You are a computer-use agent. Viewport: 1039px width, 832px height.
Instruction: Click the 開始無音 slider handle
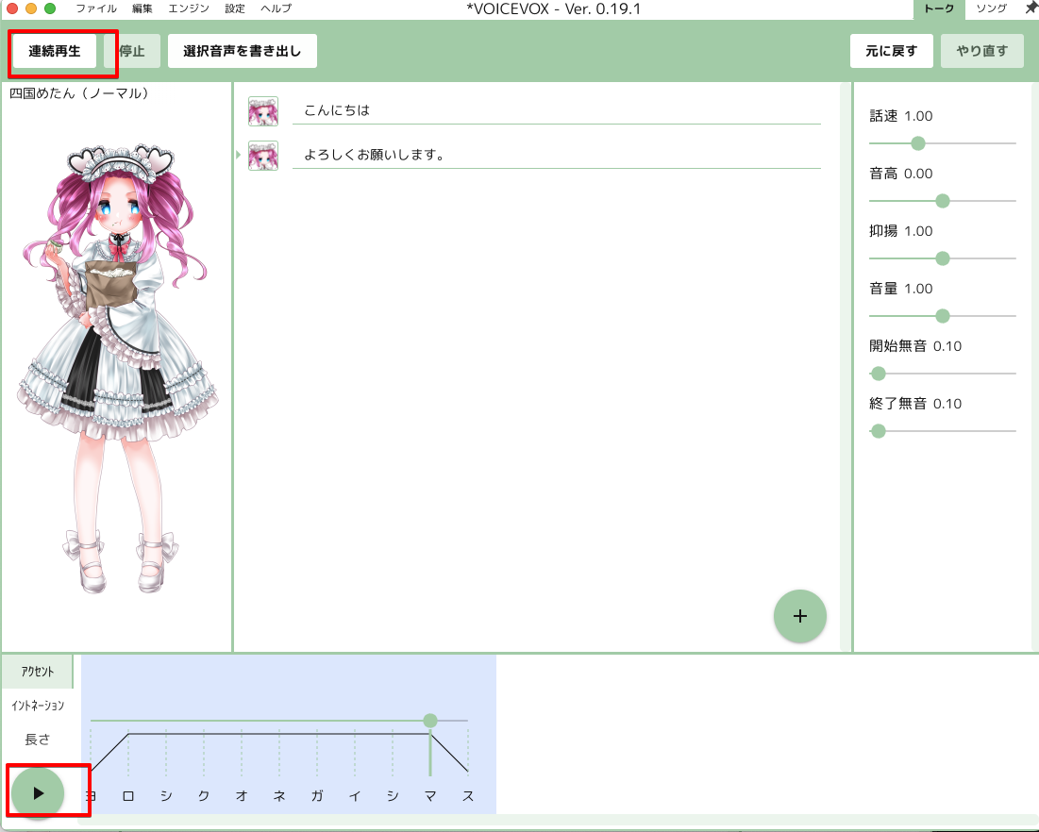[x=879, y=374]
